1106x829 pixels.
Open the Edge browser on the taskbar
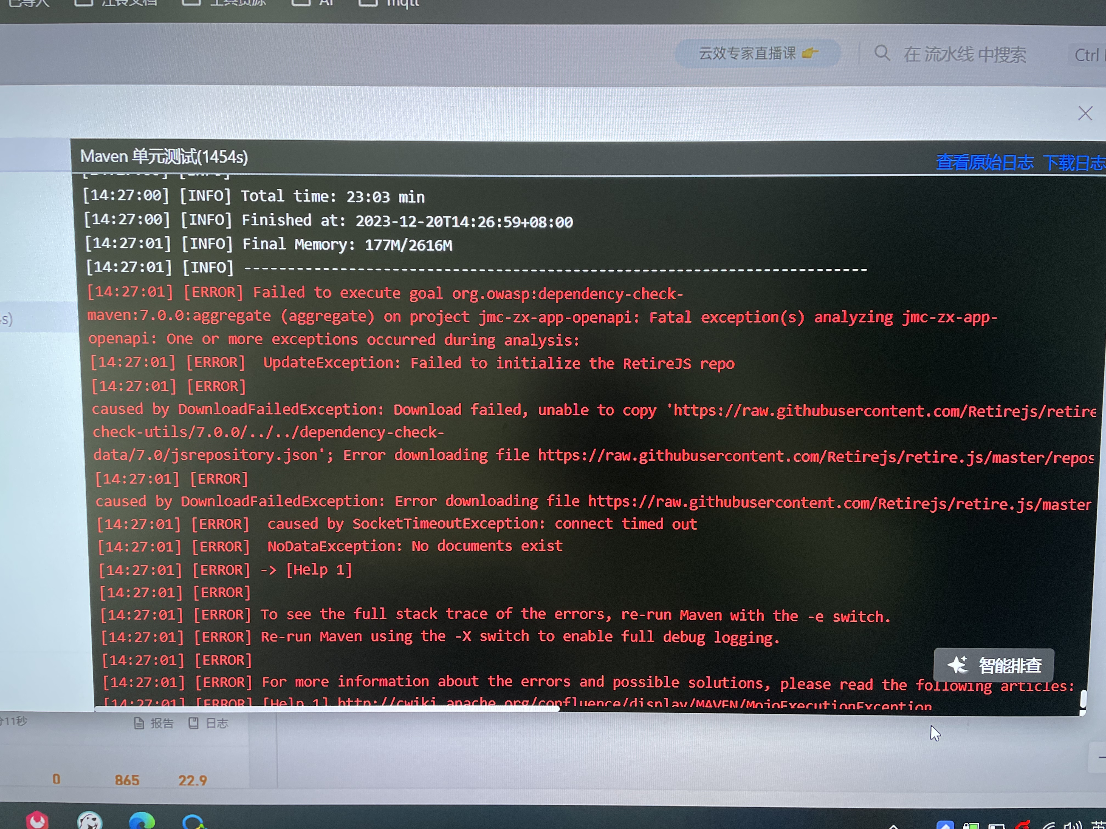[142, 821]
